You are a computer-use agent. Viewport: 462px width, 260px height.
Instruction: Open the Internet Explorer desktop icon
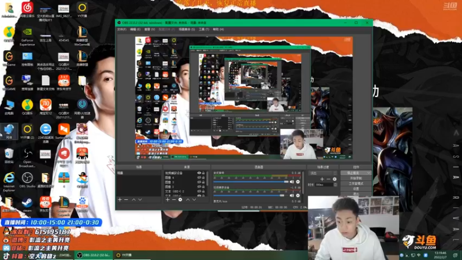coord(9,182)
